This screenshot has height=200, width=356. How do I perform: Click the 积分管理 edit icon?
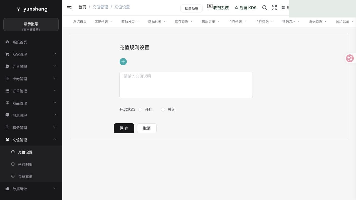(x=8, y=127)
